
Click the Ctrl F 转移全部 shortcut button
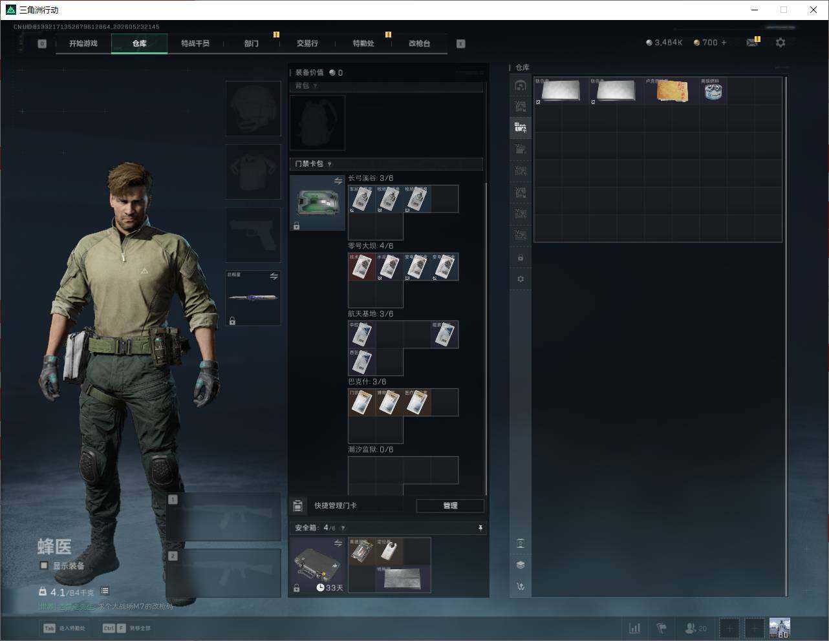(x=127, y=628)
